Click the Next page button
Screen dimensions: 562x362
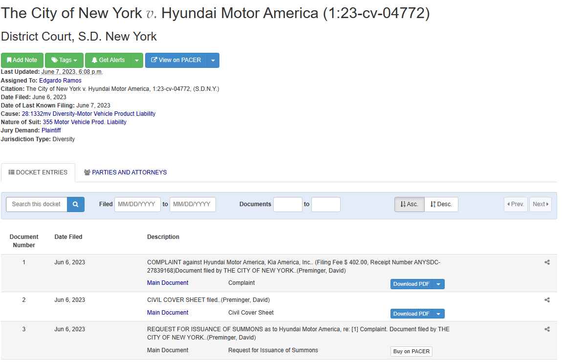coord(540,204)
